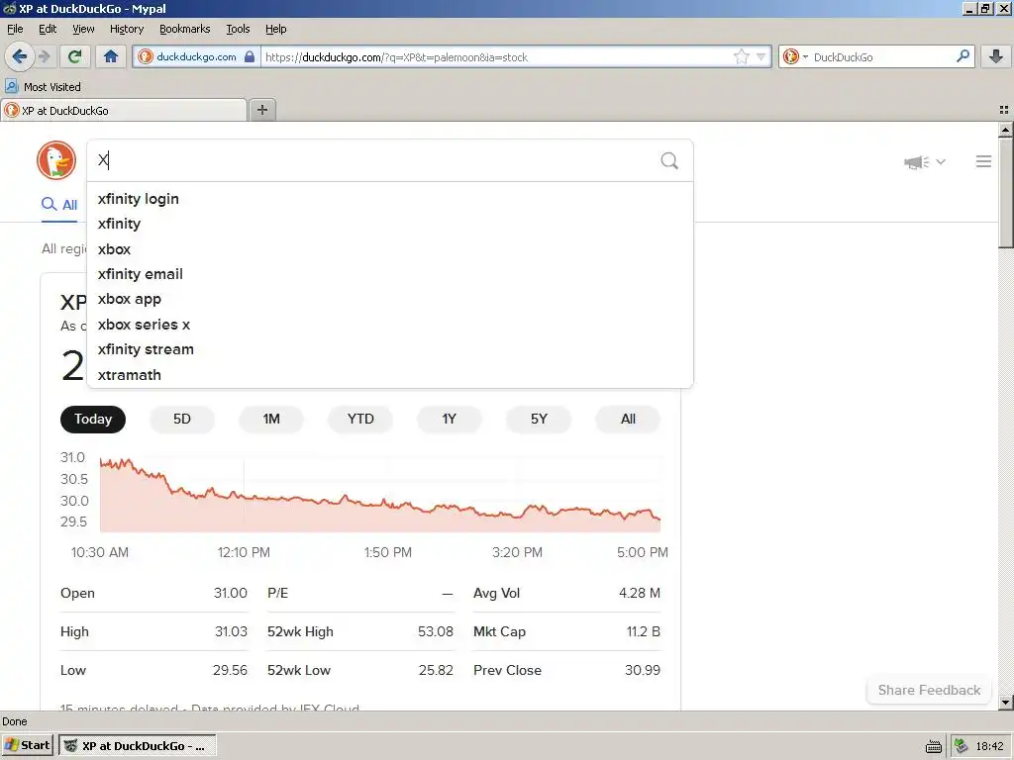Reload the current page
Screen dimensions: 1014x760
74,56
